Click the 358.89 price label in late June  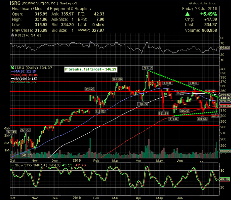194,83
